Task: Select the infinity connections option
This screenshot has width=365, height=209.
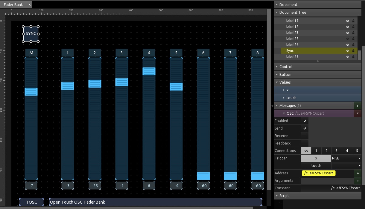Action: point(306,151)
